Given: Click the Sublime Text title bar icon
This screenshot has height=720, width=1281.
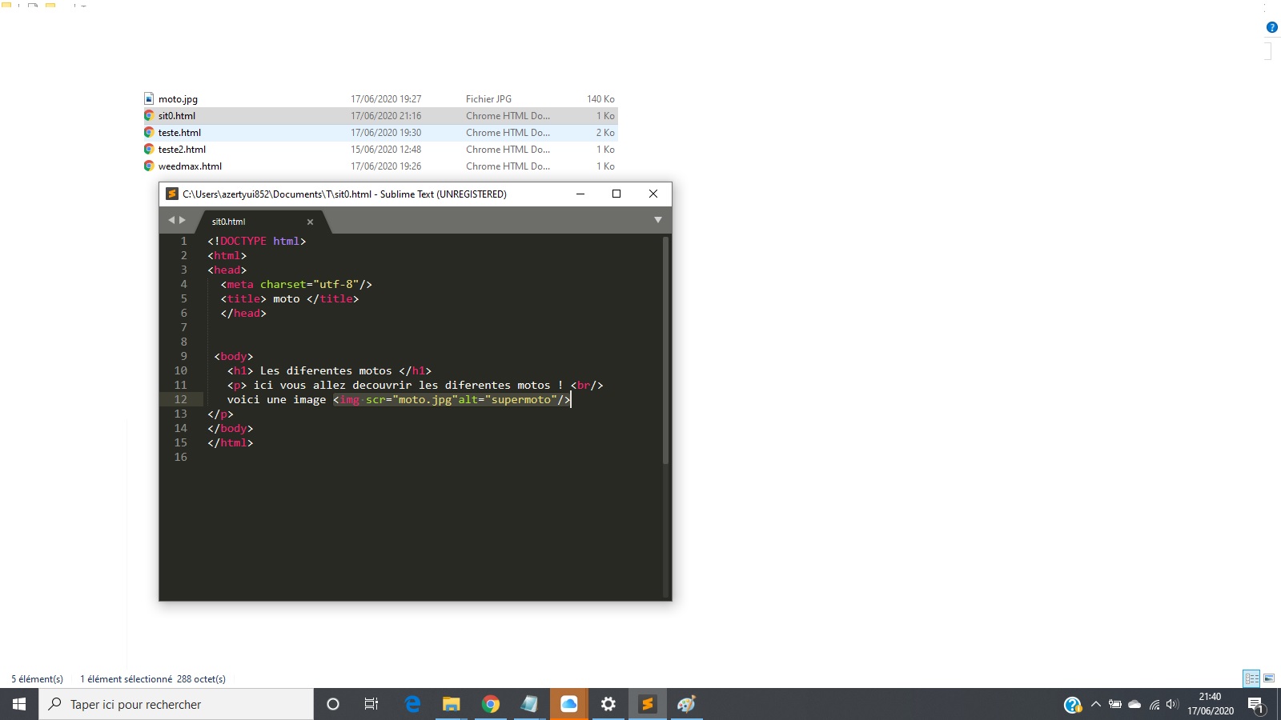Looking at the screenshot, I should 172,194.
